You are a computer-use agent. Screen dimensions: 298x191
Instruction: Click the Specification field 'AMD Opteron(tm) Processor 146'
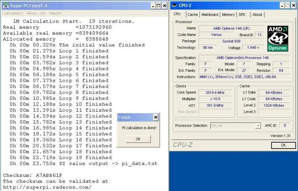[x=244, y=58]
